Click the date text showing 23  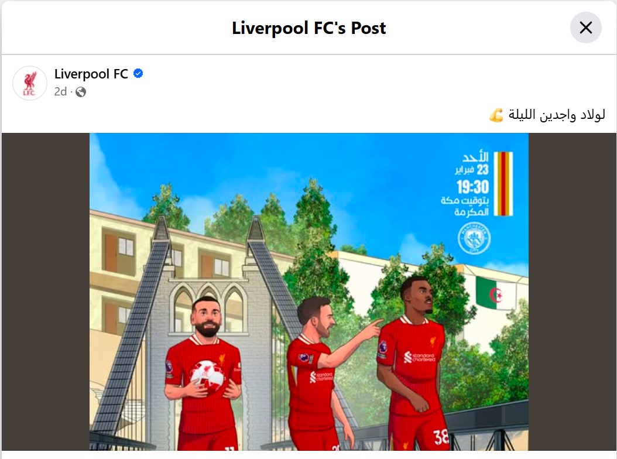point(482,170)
